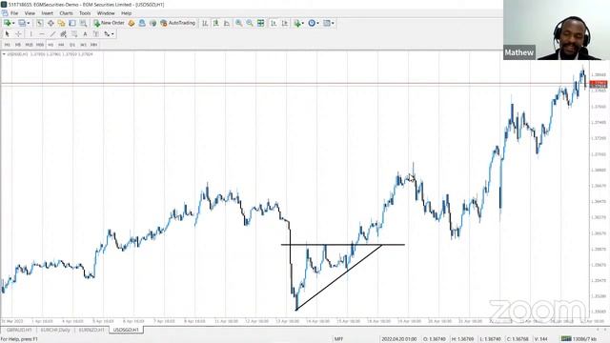Click the blue icon right of MetaEditor
Screen dimensions: 610x343
click(142, 23)
